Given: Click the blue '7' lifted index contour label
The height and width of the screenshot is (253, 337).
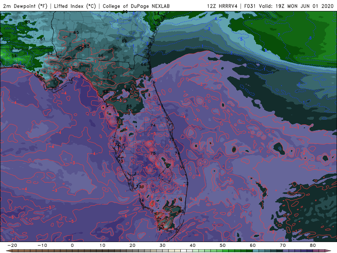Looking at the screenshot, I should 279,35.
